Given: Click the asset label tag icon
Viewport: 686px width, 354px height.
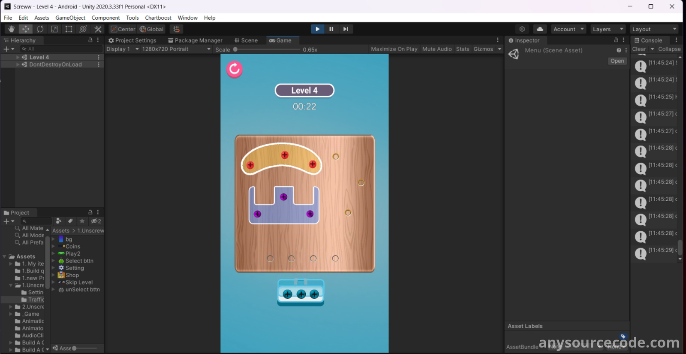Looking at the screenshot, I should pos(623,336).
